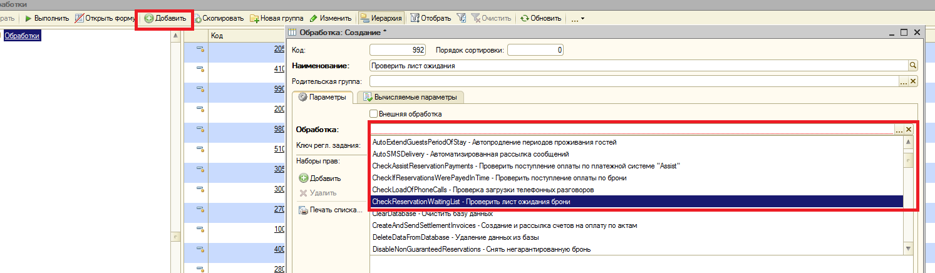Click row icon beside code 510
Viewport: 935px width, 273px height.
tap(201, 149)
